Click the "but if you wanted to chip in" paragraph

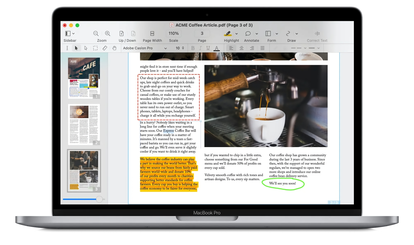233,161
